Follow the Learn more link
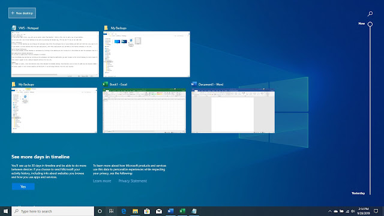The image size is (384, 216). [x=102, y=181]
